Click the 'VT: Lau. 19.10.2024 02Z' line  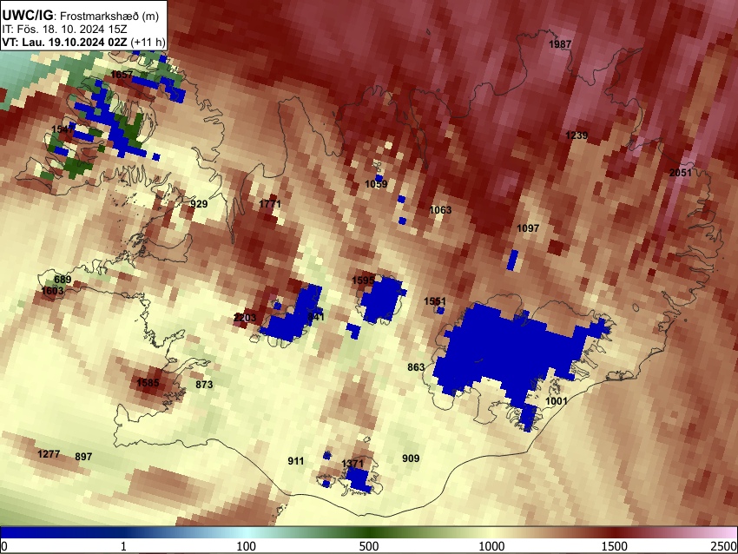click(64, 42)
